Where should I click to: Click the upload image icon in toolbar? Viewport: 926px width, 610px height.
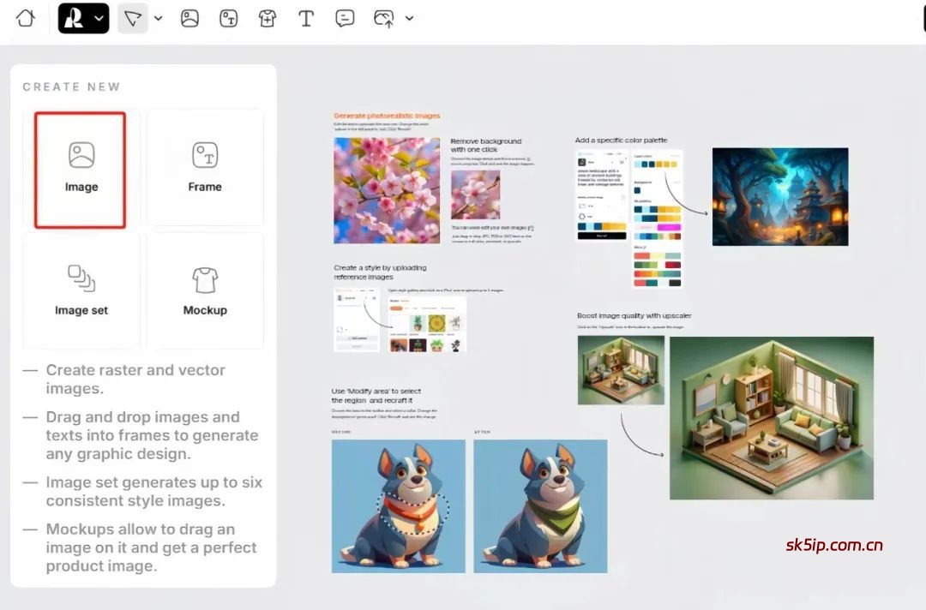pyautogui.click(x=383, y=18)
